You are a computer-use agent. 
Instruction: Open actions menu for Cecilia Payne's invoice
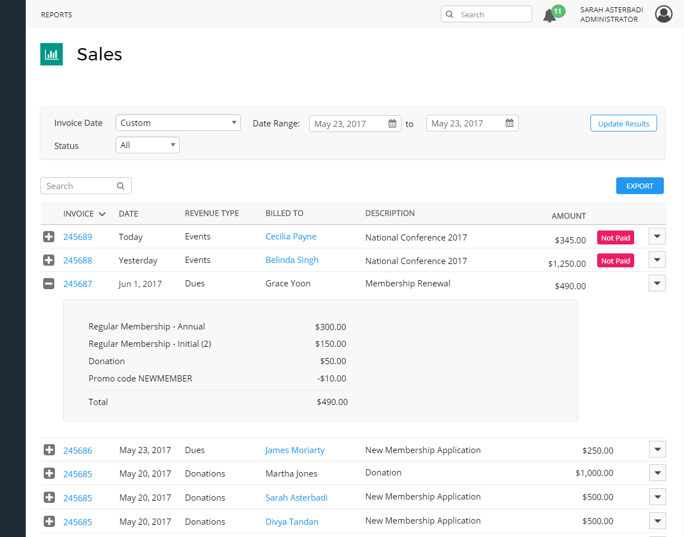tap(657, 236)
